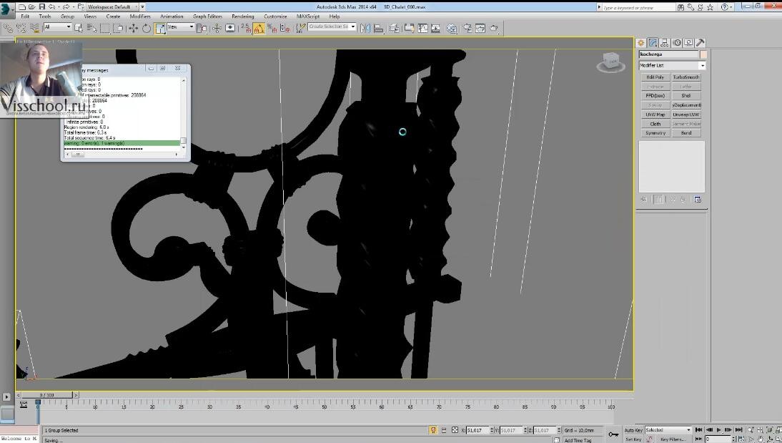782x443 pixels.
Task: Open the Motion command panel tab
Action: click(677, 43)
